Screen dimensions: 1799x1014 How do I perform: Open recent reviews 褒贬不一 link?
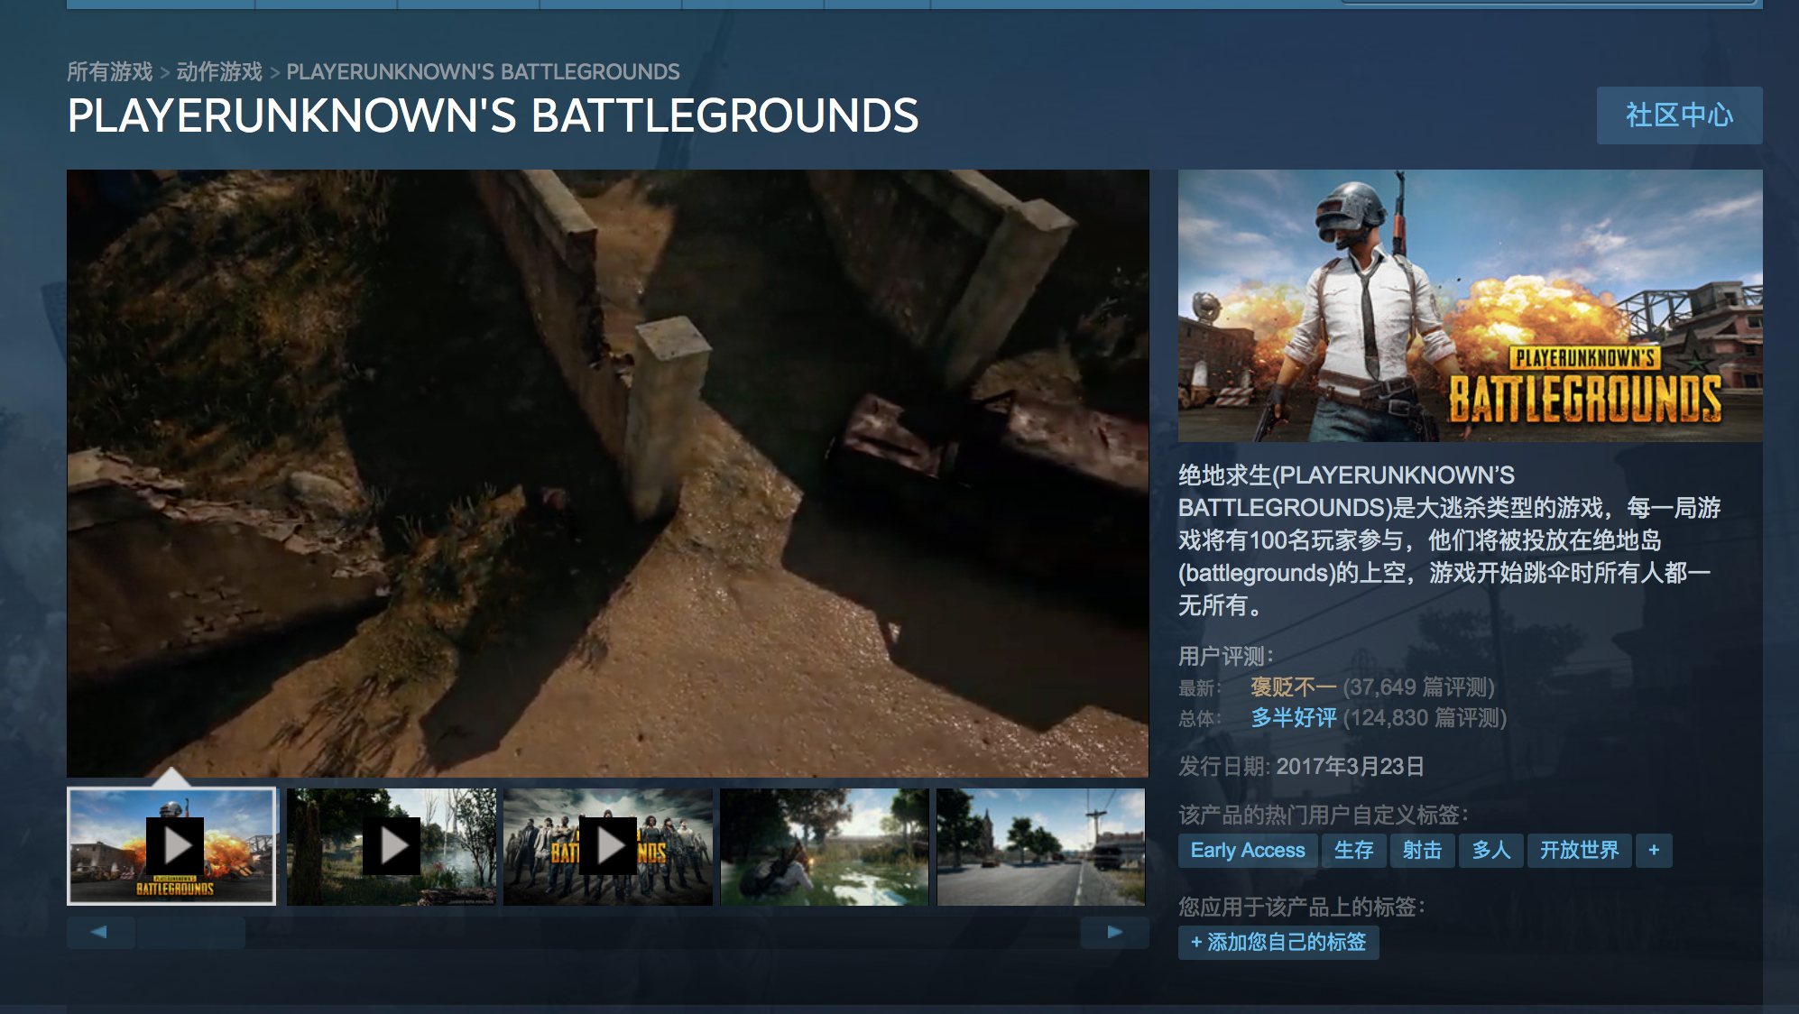tap(1293, 687)
